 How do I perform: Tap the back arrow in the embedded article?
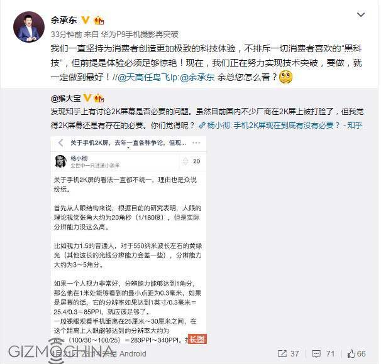(61, 142)
